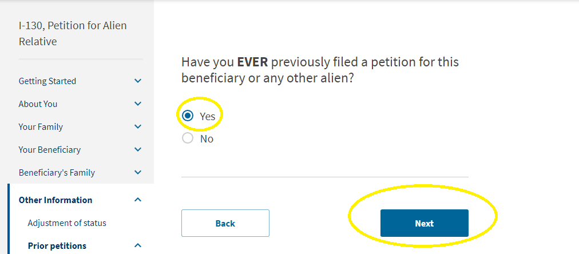Collapse the Prior petitions chevron arrow

tap(138, 245)
